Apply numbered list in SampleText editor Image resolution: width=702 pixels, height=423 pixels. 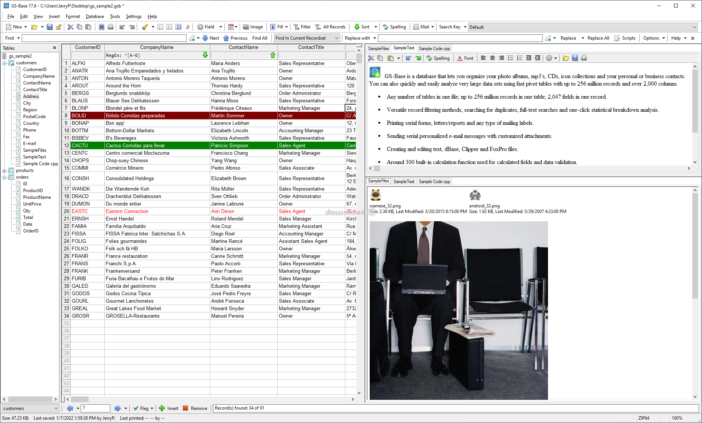pyautogui.click(x=519, y=58)
